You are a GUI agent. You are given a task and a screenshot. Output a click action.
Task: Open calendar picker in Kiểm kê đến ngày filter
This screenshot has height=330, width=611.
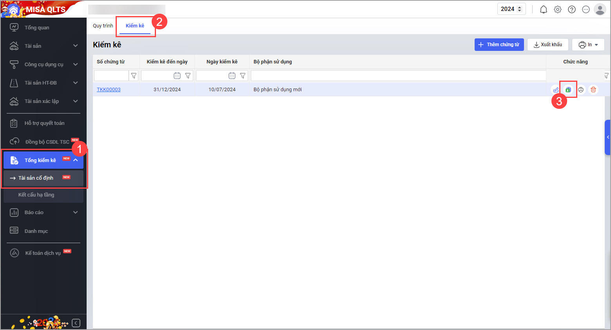click(x=177, y=76)
